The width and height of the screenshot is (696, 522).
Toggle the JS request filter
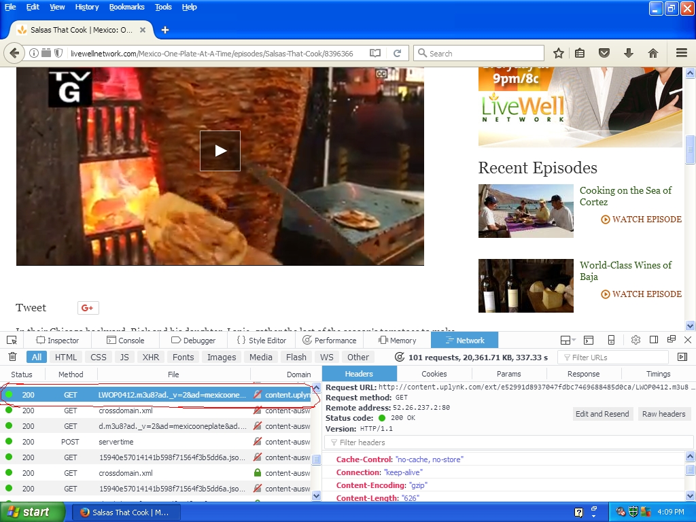(x=124, y=357)
